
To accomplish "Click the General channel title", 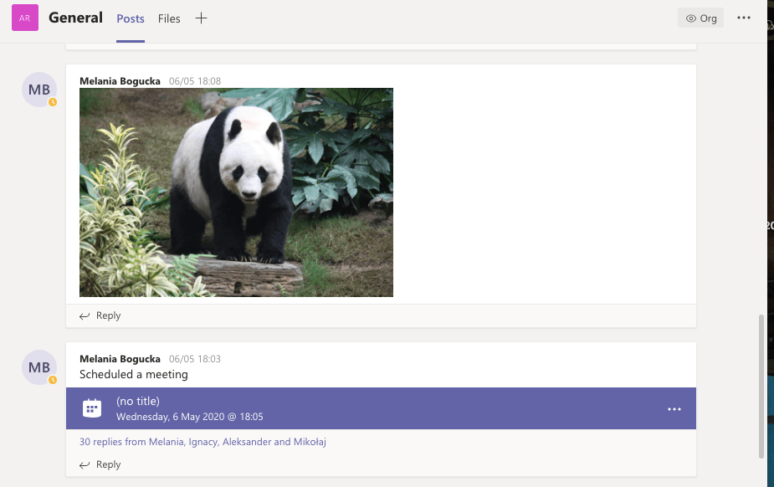I will point(76,18).
